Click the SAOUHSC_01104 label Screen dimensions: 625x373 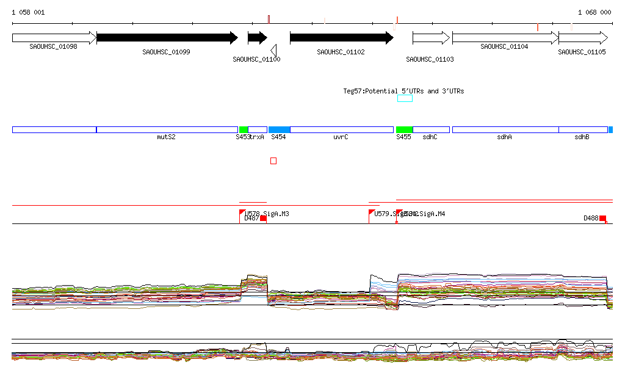504,46
